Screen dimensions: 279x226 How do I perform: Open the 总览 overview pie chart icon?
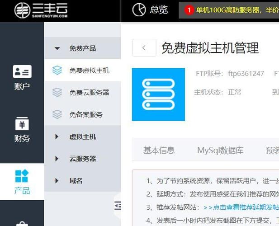point(139,9)
